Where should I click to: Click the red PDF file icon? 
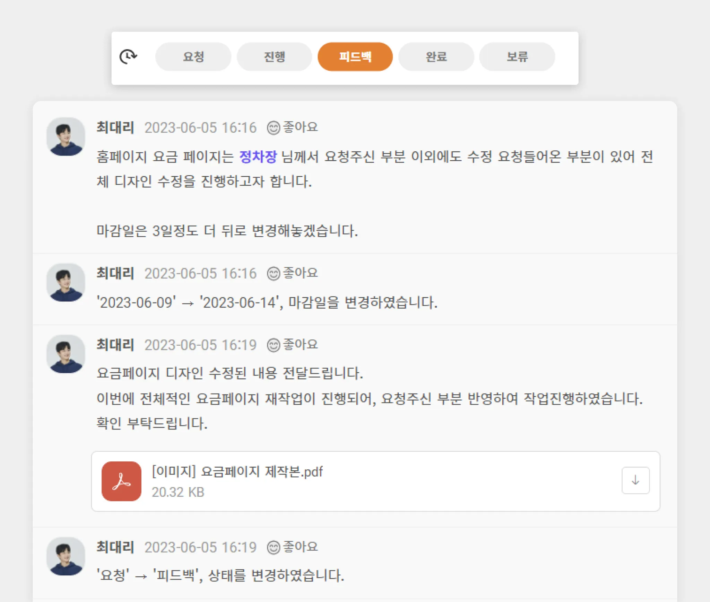[121, 481]
